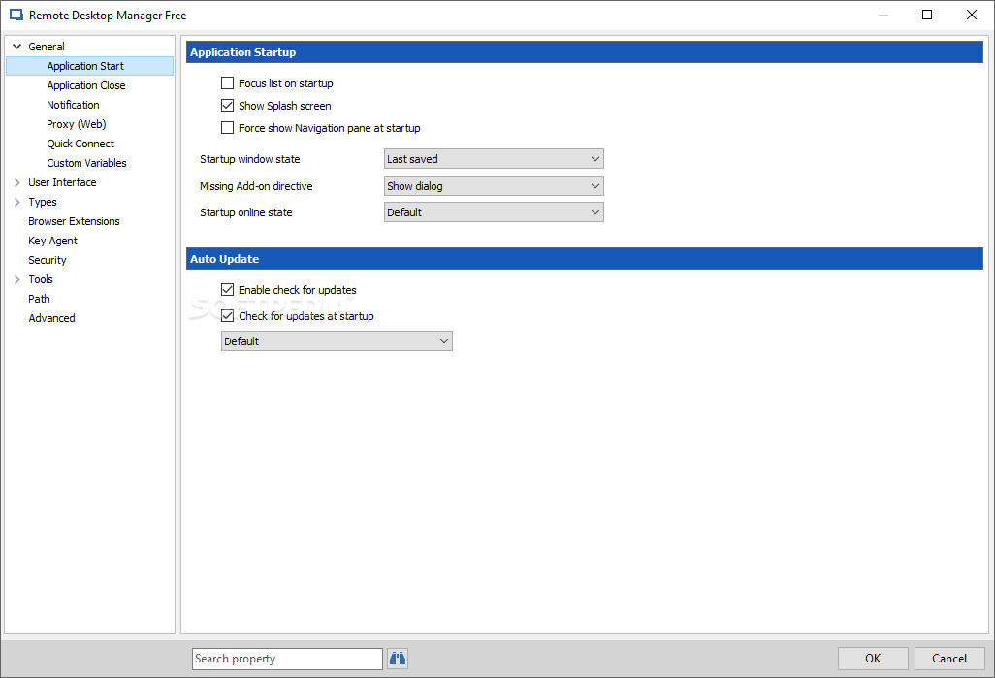Select Application Close in the tree
The height and width of the screenshot is (678, 995).
click(85, 85)
